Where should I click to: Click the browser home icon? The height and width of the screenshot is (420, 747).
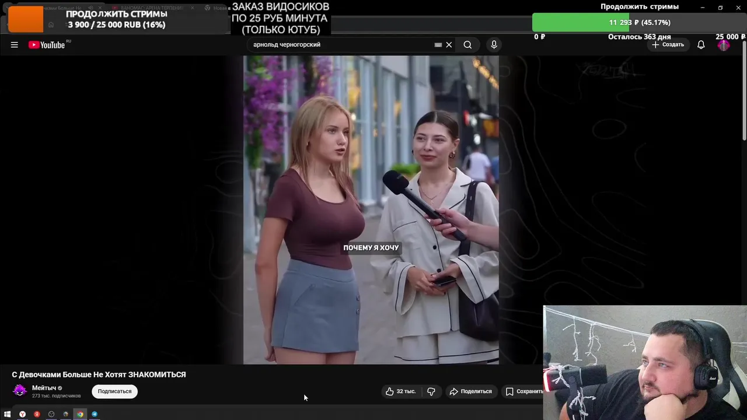pyautogui.click(x=51, y=24)
